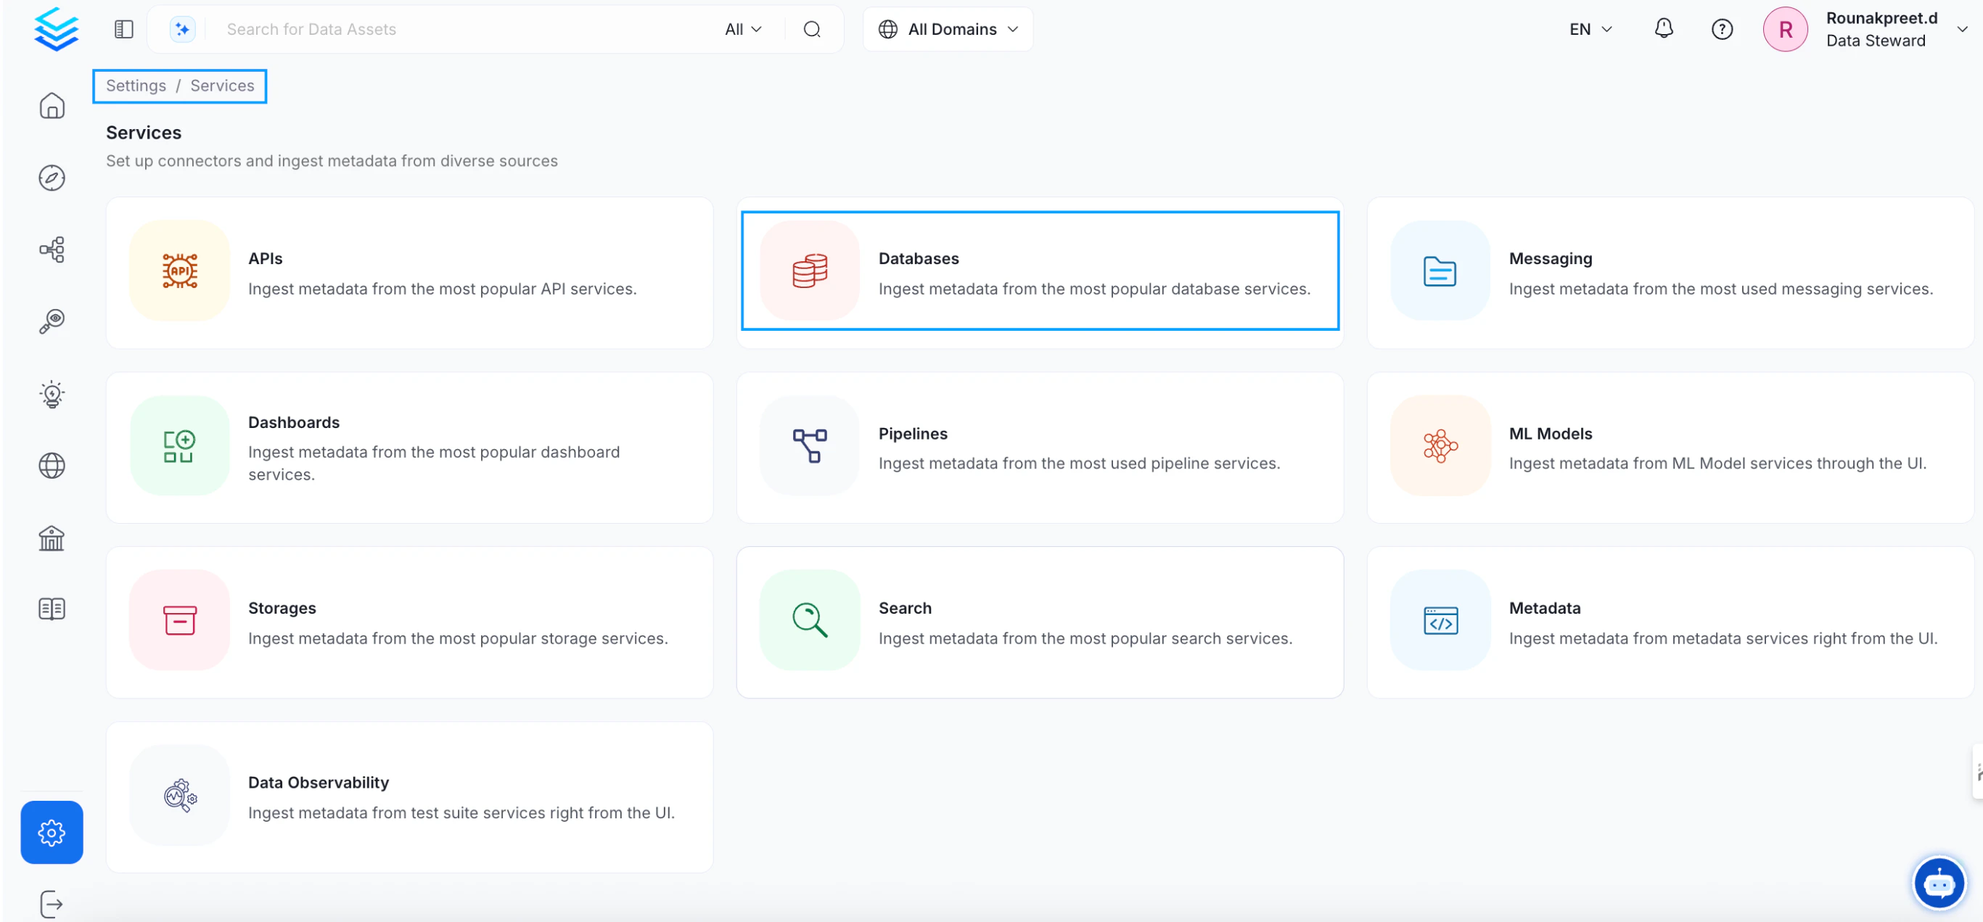Click the Messaging folder icon
Screen dimensions: 1983x922
[x=1440, y=271]
